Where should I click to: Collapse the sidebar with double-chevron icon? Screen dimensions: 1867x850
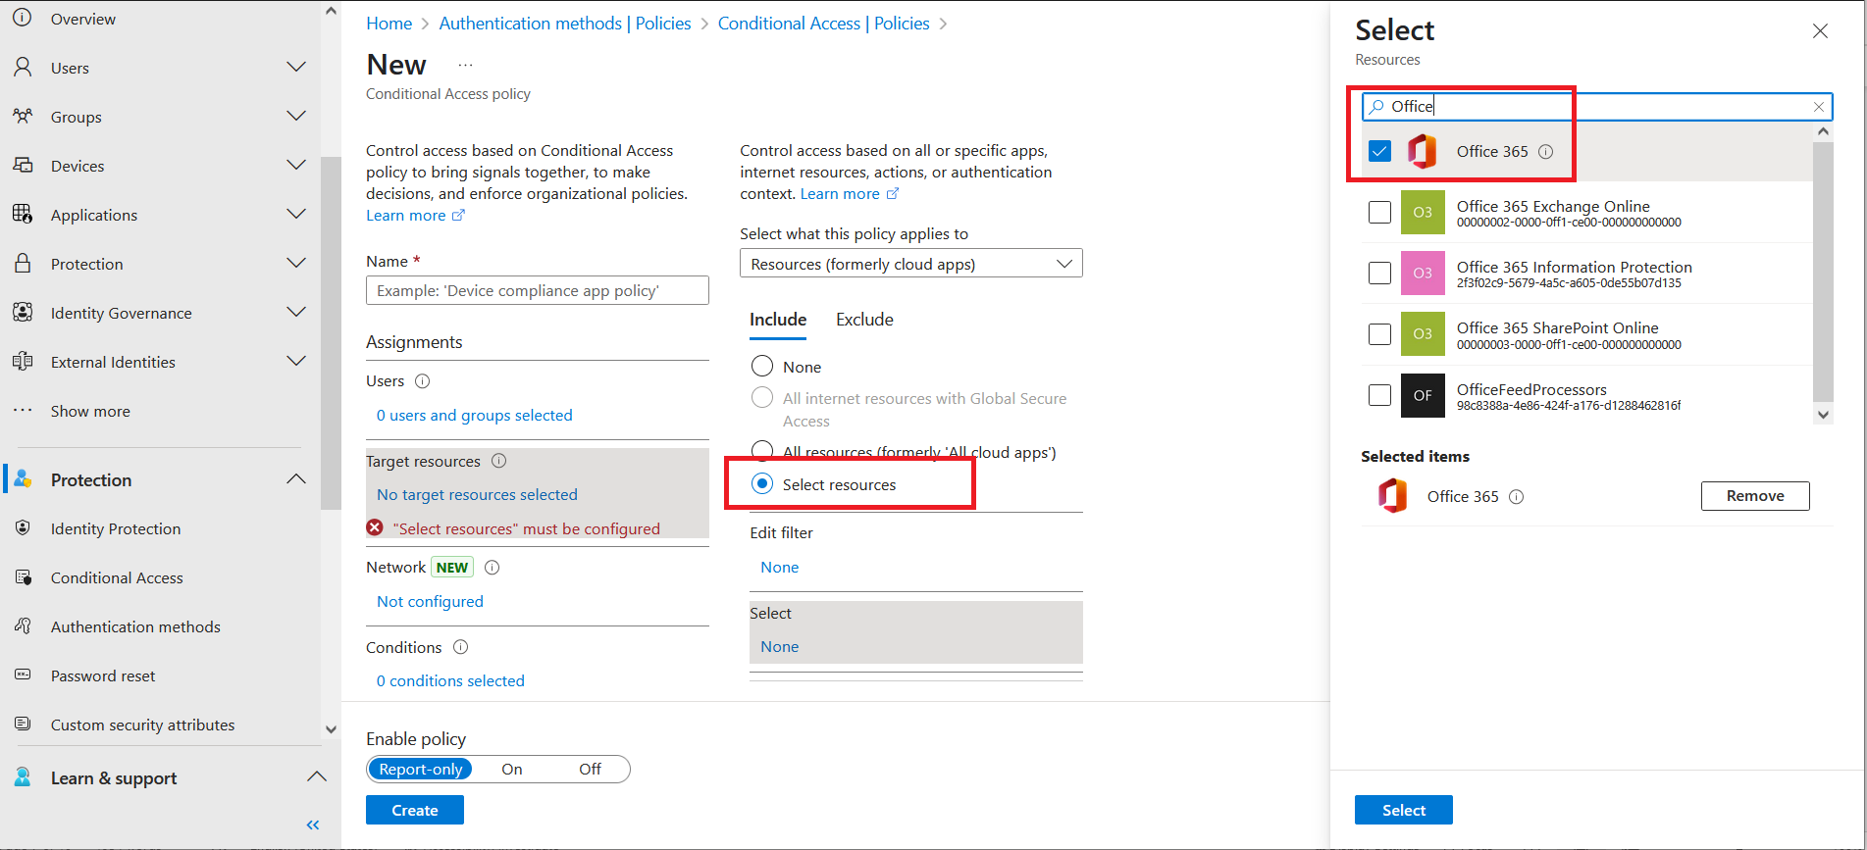pos(313,825)
